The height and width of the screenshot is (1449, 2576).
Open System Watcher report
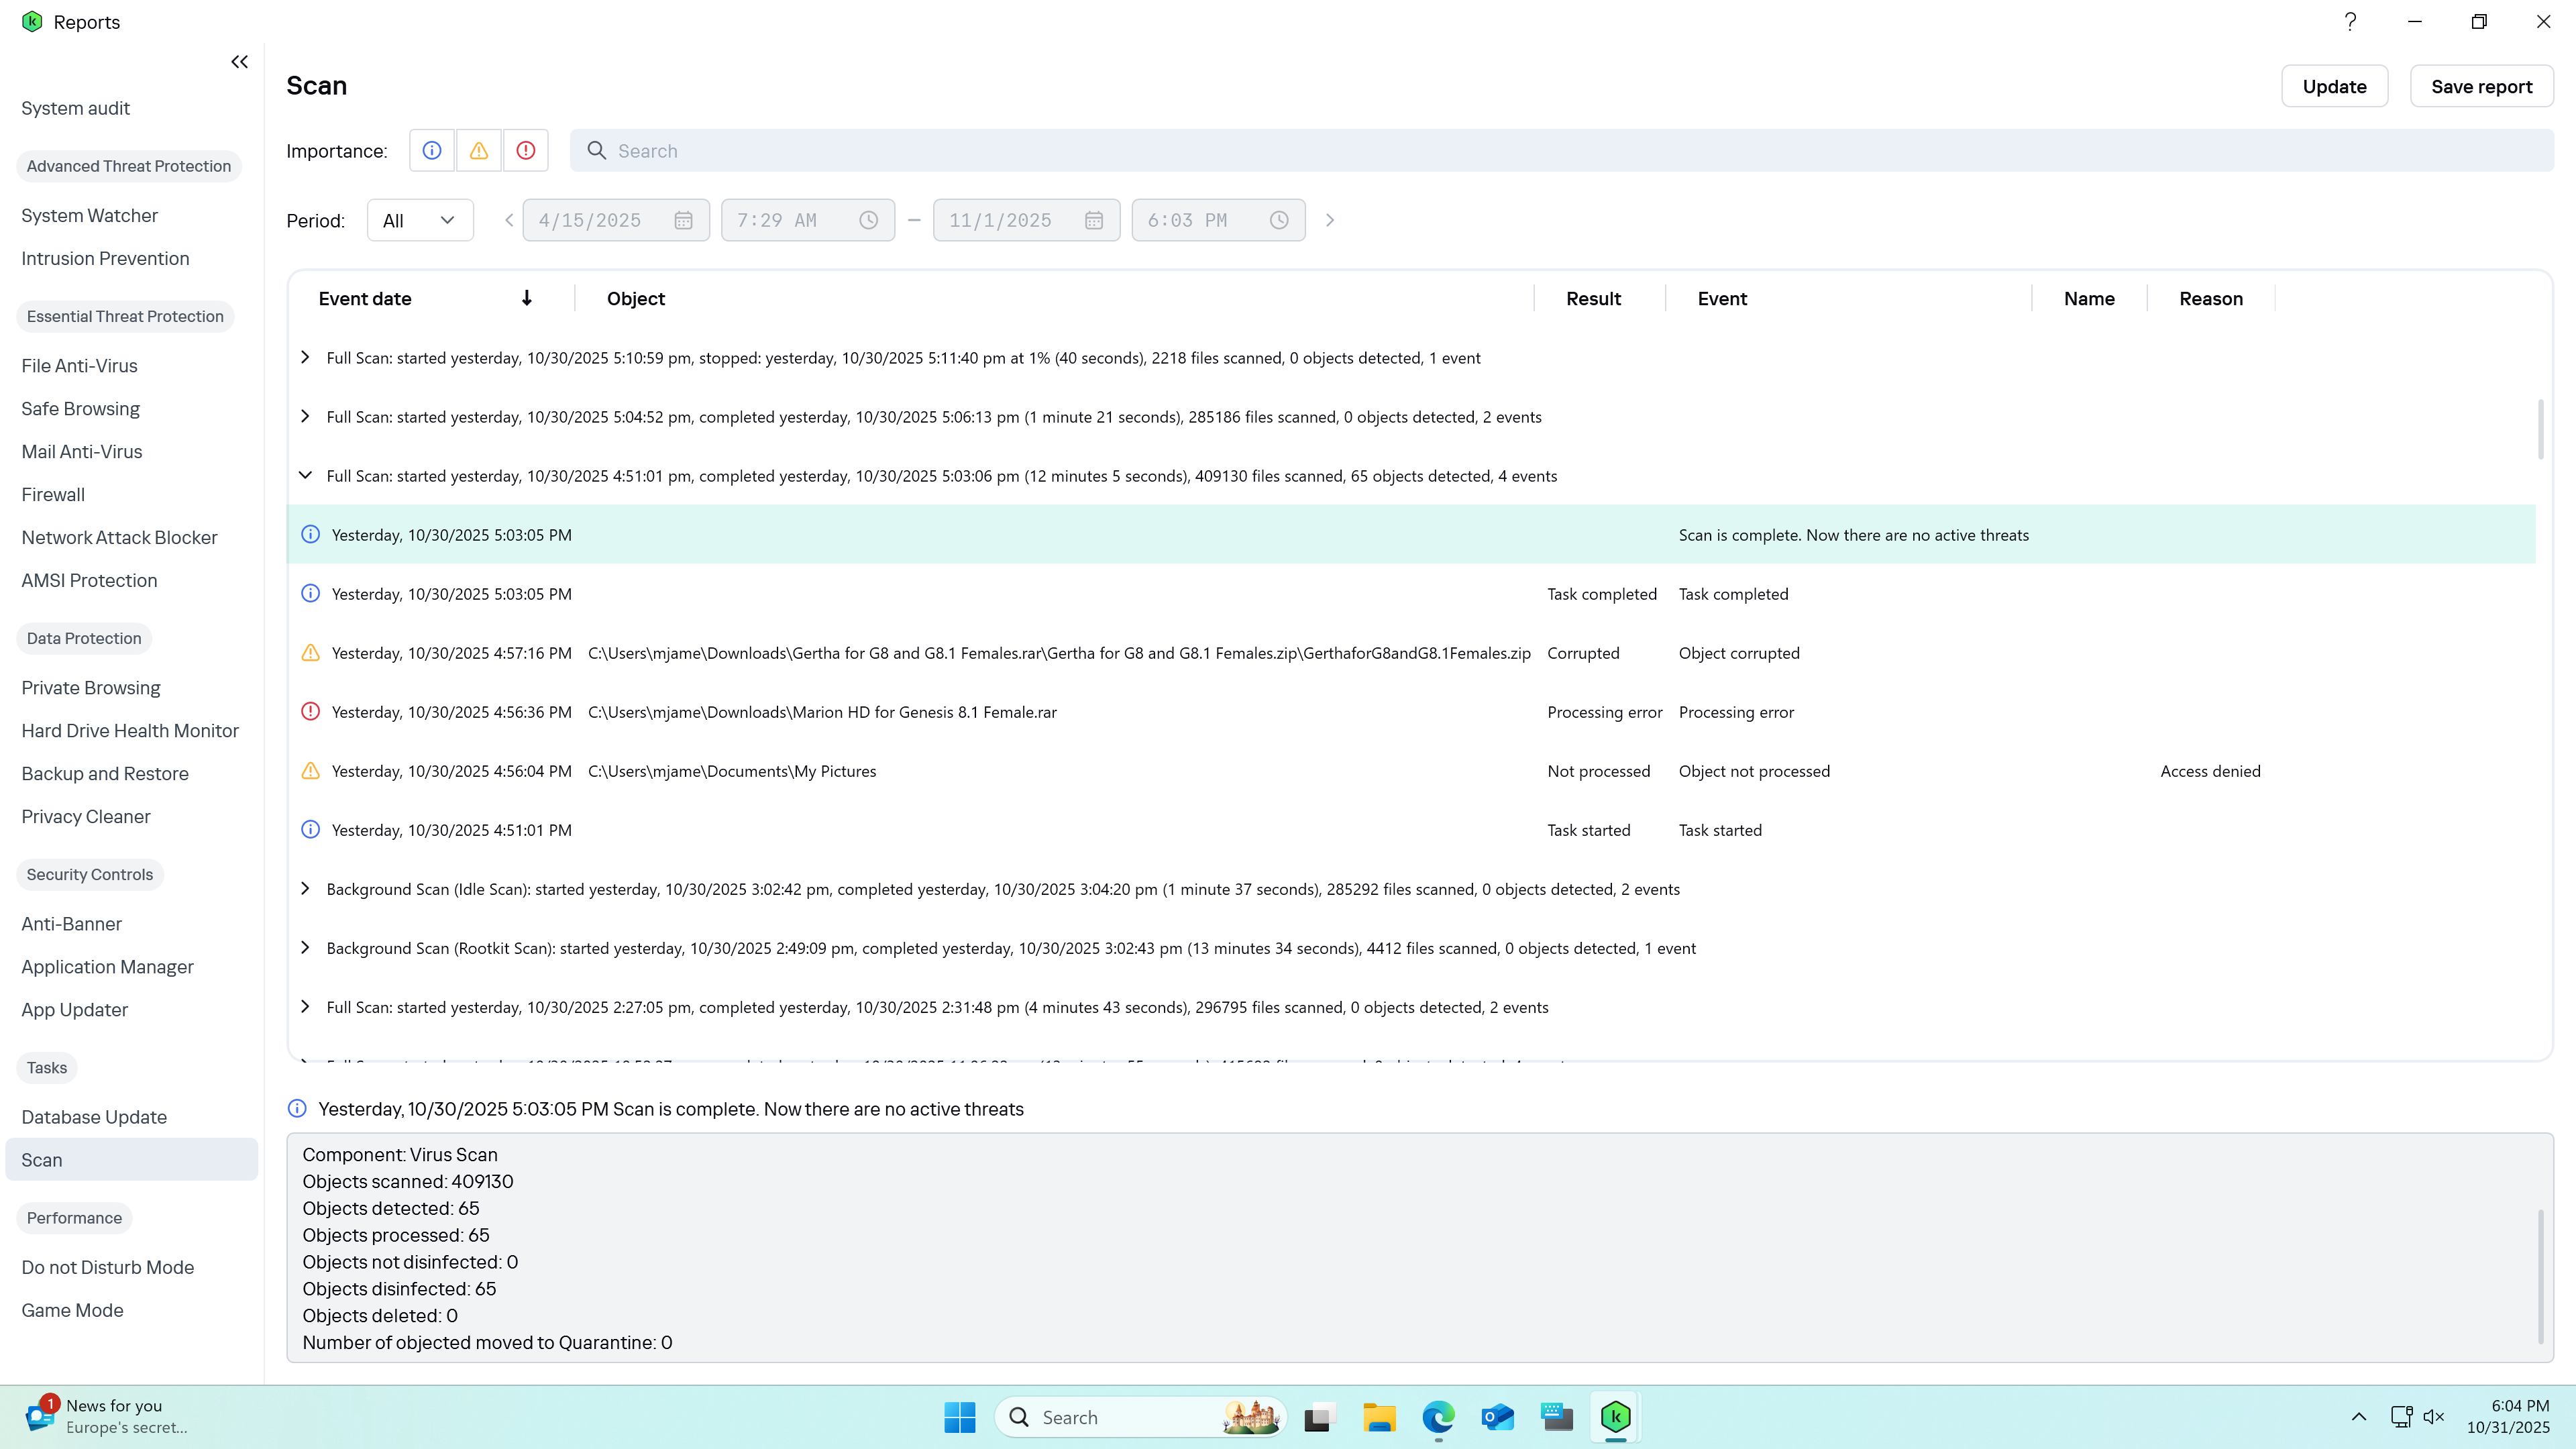pos(90,215)
